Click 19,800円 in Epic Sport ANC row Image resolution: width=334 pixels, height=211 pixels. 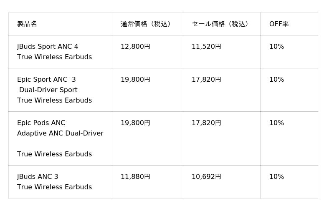[135, 79]
